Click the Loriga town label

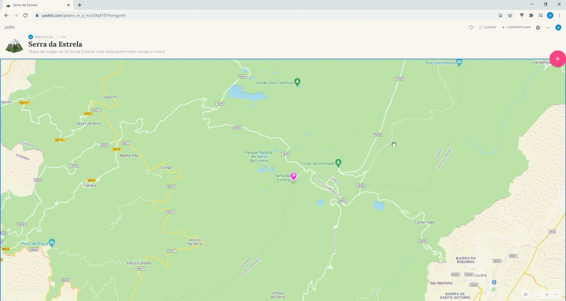tap(166, 168)
